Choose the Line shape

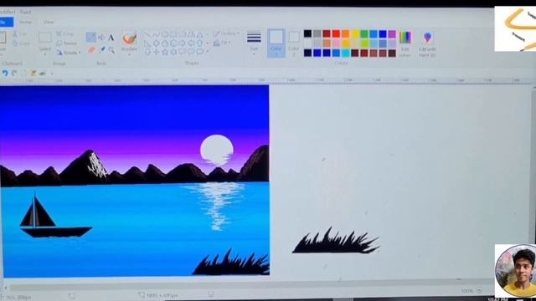click(147, 34)
